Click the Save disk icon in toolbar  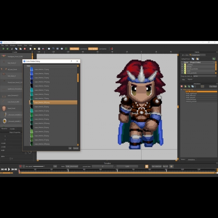[39, 49]
